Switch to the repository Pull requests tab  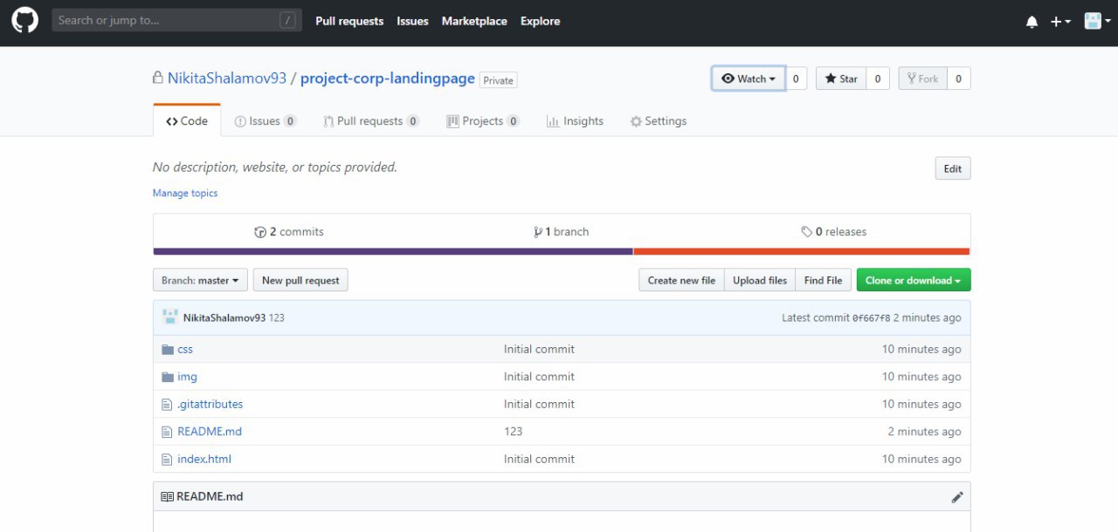coord(371,121)
